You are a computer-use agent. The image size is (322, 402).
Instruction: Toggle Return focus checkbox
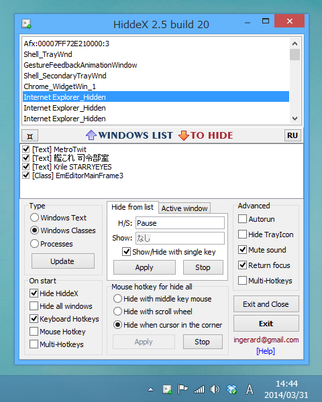[x=264, y=265]
